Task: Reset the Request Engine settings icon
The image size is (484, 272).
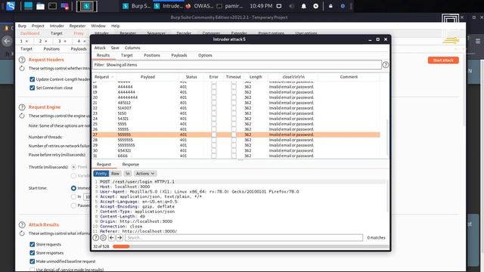Action: pyautogui.click(x=22, y=116)
